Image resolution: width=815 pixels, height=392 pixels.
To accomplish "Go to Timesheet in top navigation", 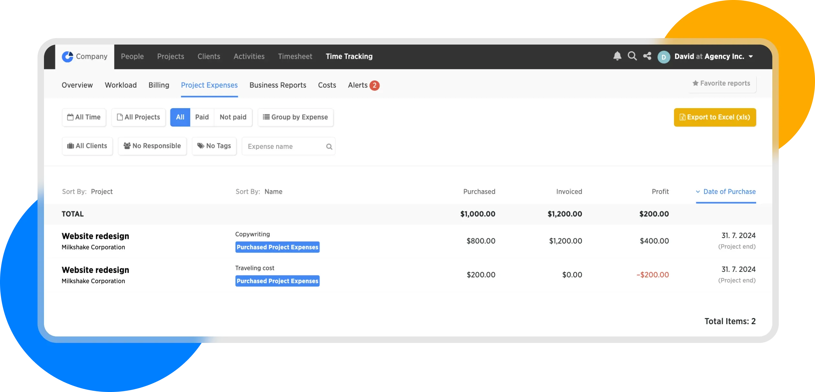I will tap(295, 57).
